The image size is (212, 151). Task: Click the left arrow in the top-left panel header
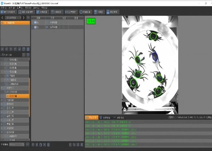pos(3,18)
